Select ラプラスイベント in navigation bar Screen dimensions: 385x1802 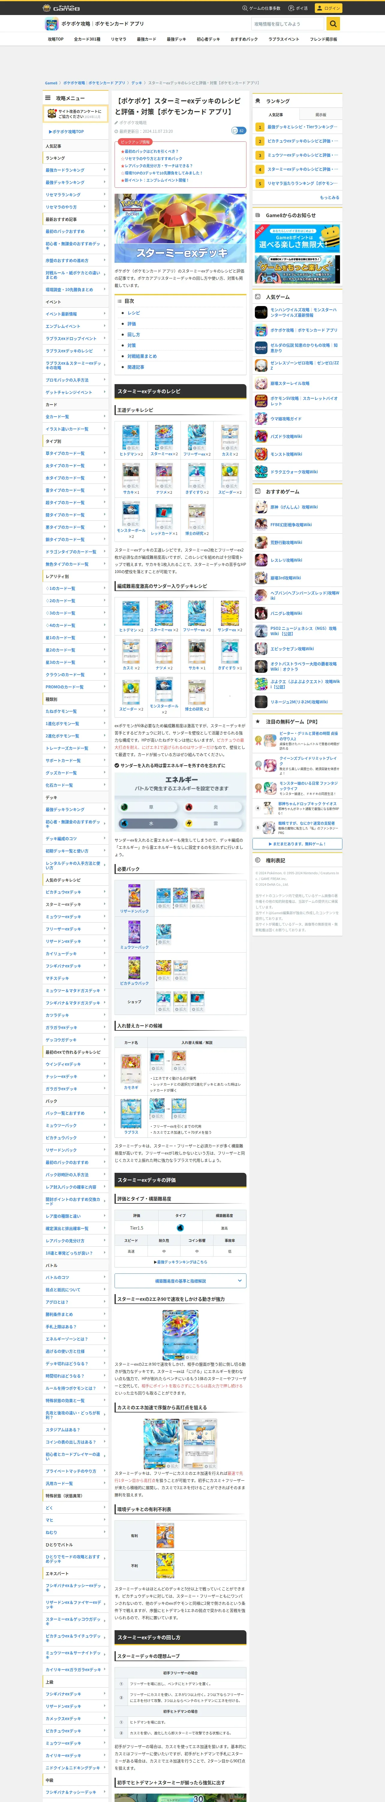[284, 39]
